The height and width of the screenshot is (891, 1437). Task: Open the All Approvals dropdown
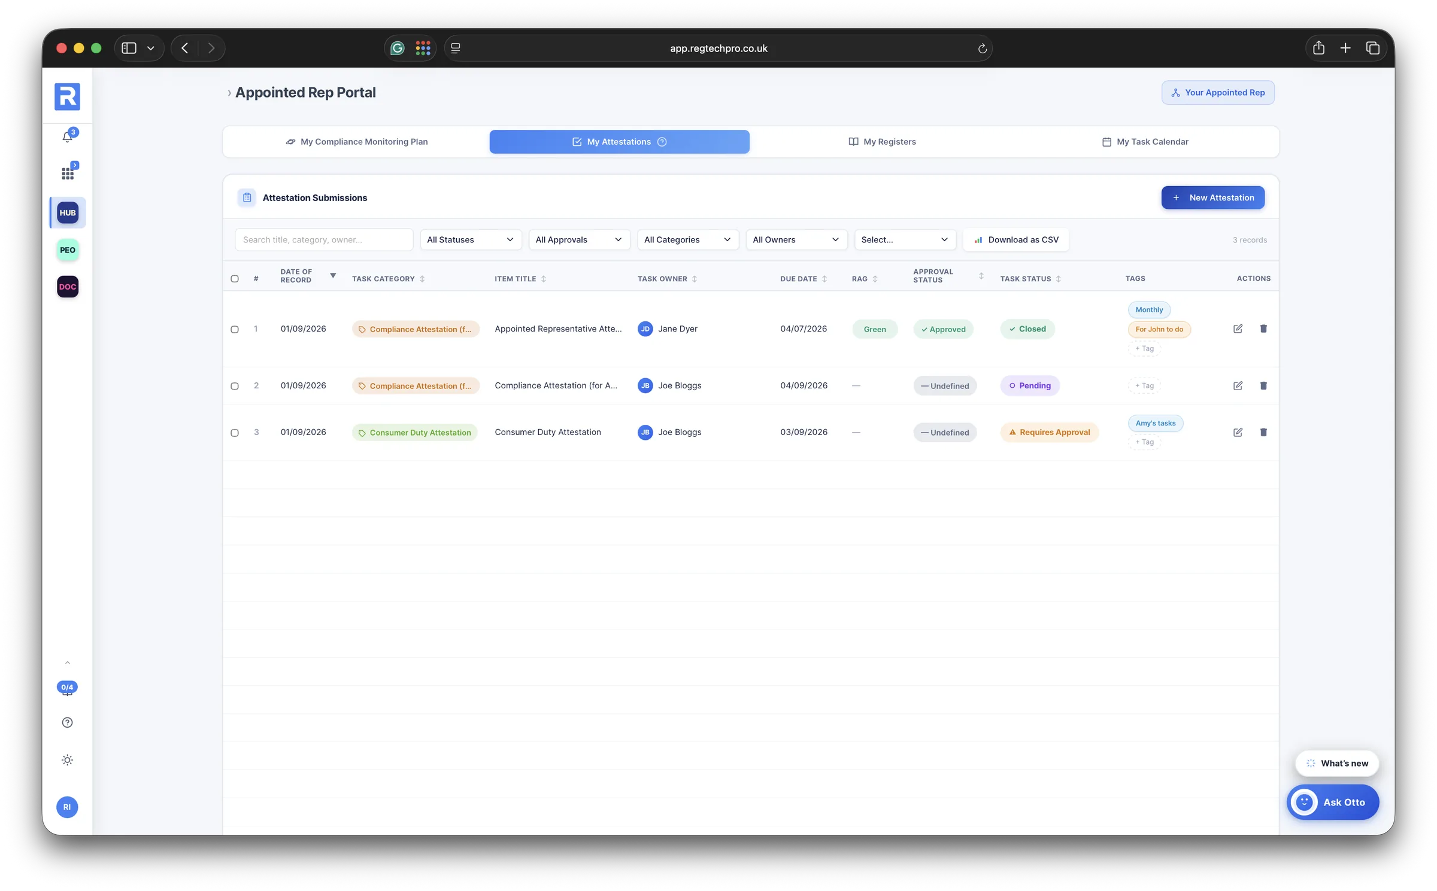click(x=579, y=240)
